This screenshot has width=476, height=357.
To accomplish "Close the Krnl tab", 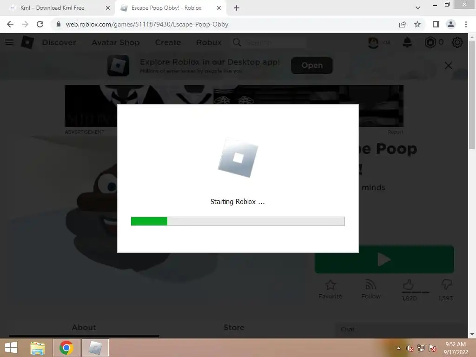I will 107,8.
